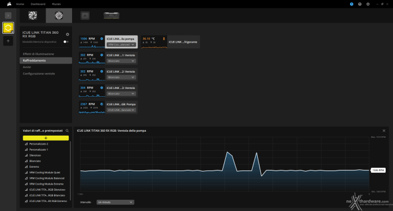The image size is (393, 211).
Task: Click the 36.10 °C temperature reading
Action: tap(149, 39)
